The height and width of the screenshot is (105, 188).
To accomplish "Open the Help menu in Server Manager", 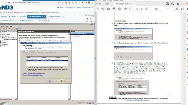I will pyautogui.click(x=11, y=26).
